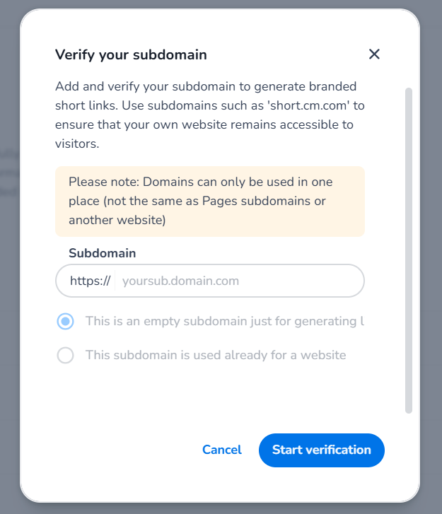Click the Cancel button
The width and height of the screenshot is (442, 514).
[x=222, y=450]
